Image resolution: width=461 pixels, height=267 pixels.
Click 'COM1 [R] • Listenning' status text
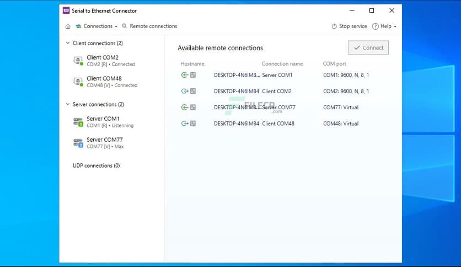pos(110,126)
